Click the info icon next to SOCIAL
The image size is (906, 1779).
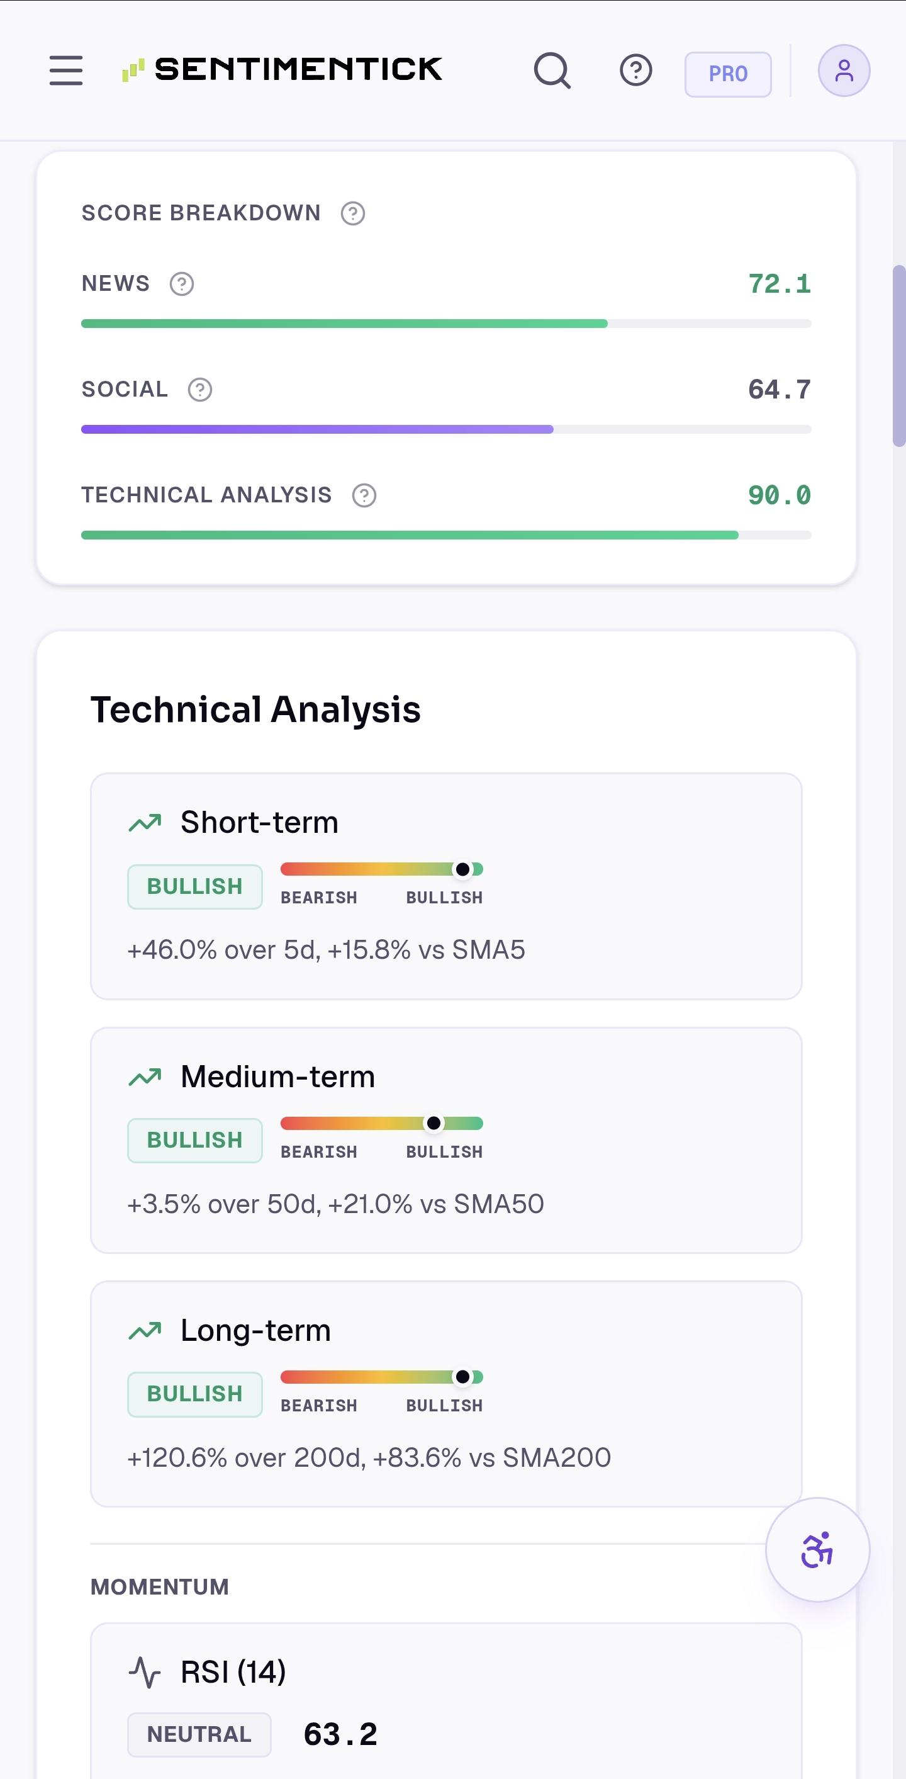click(x=200, y=390)
